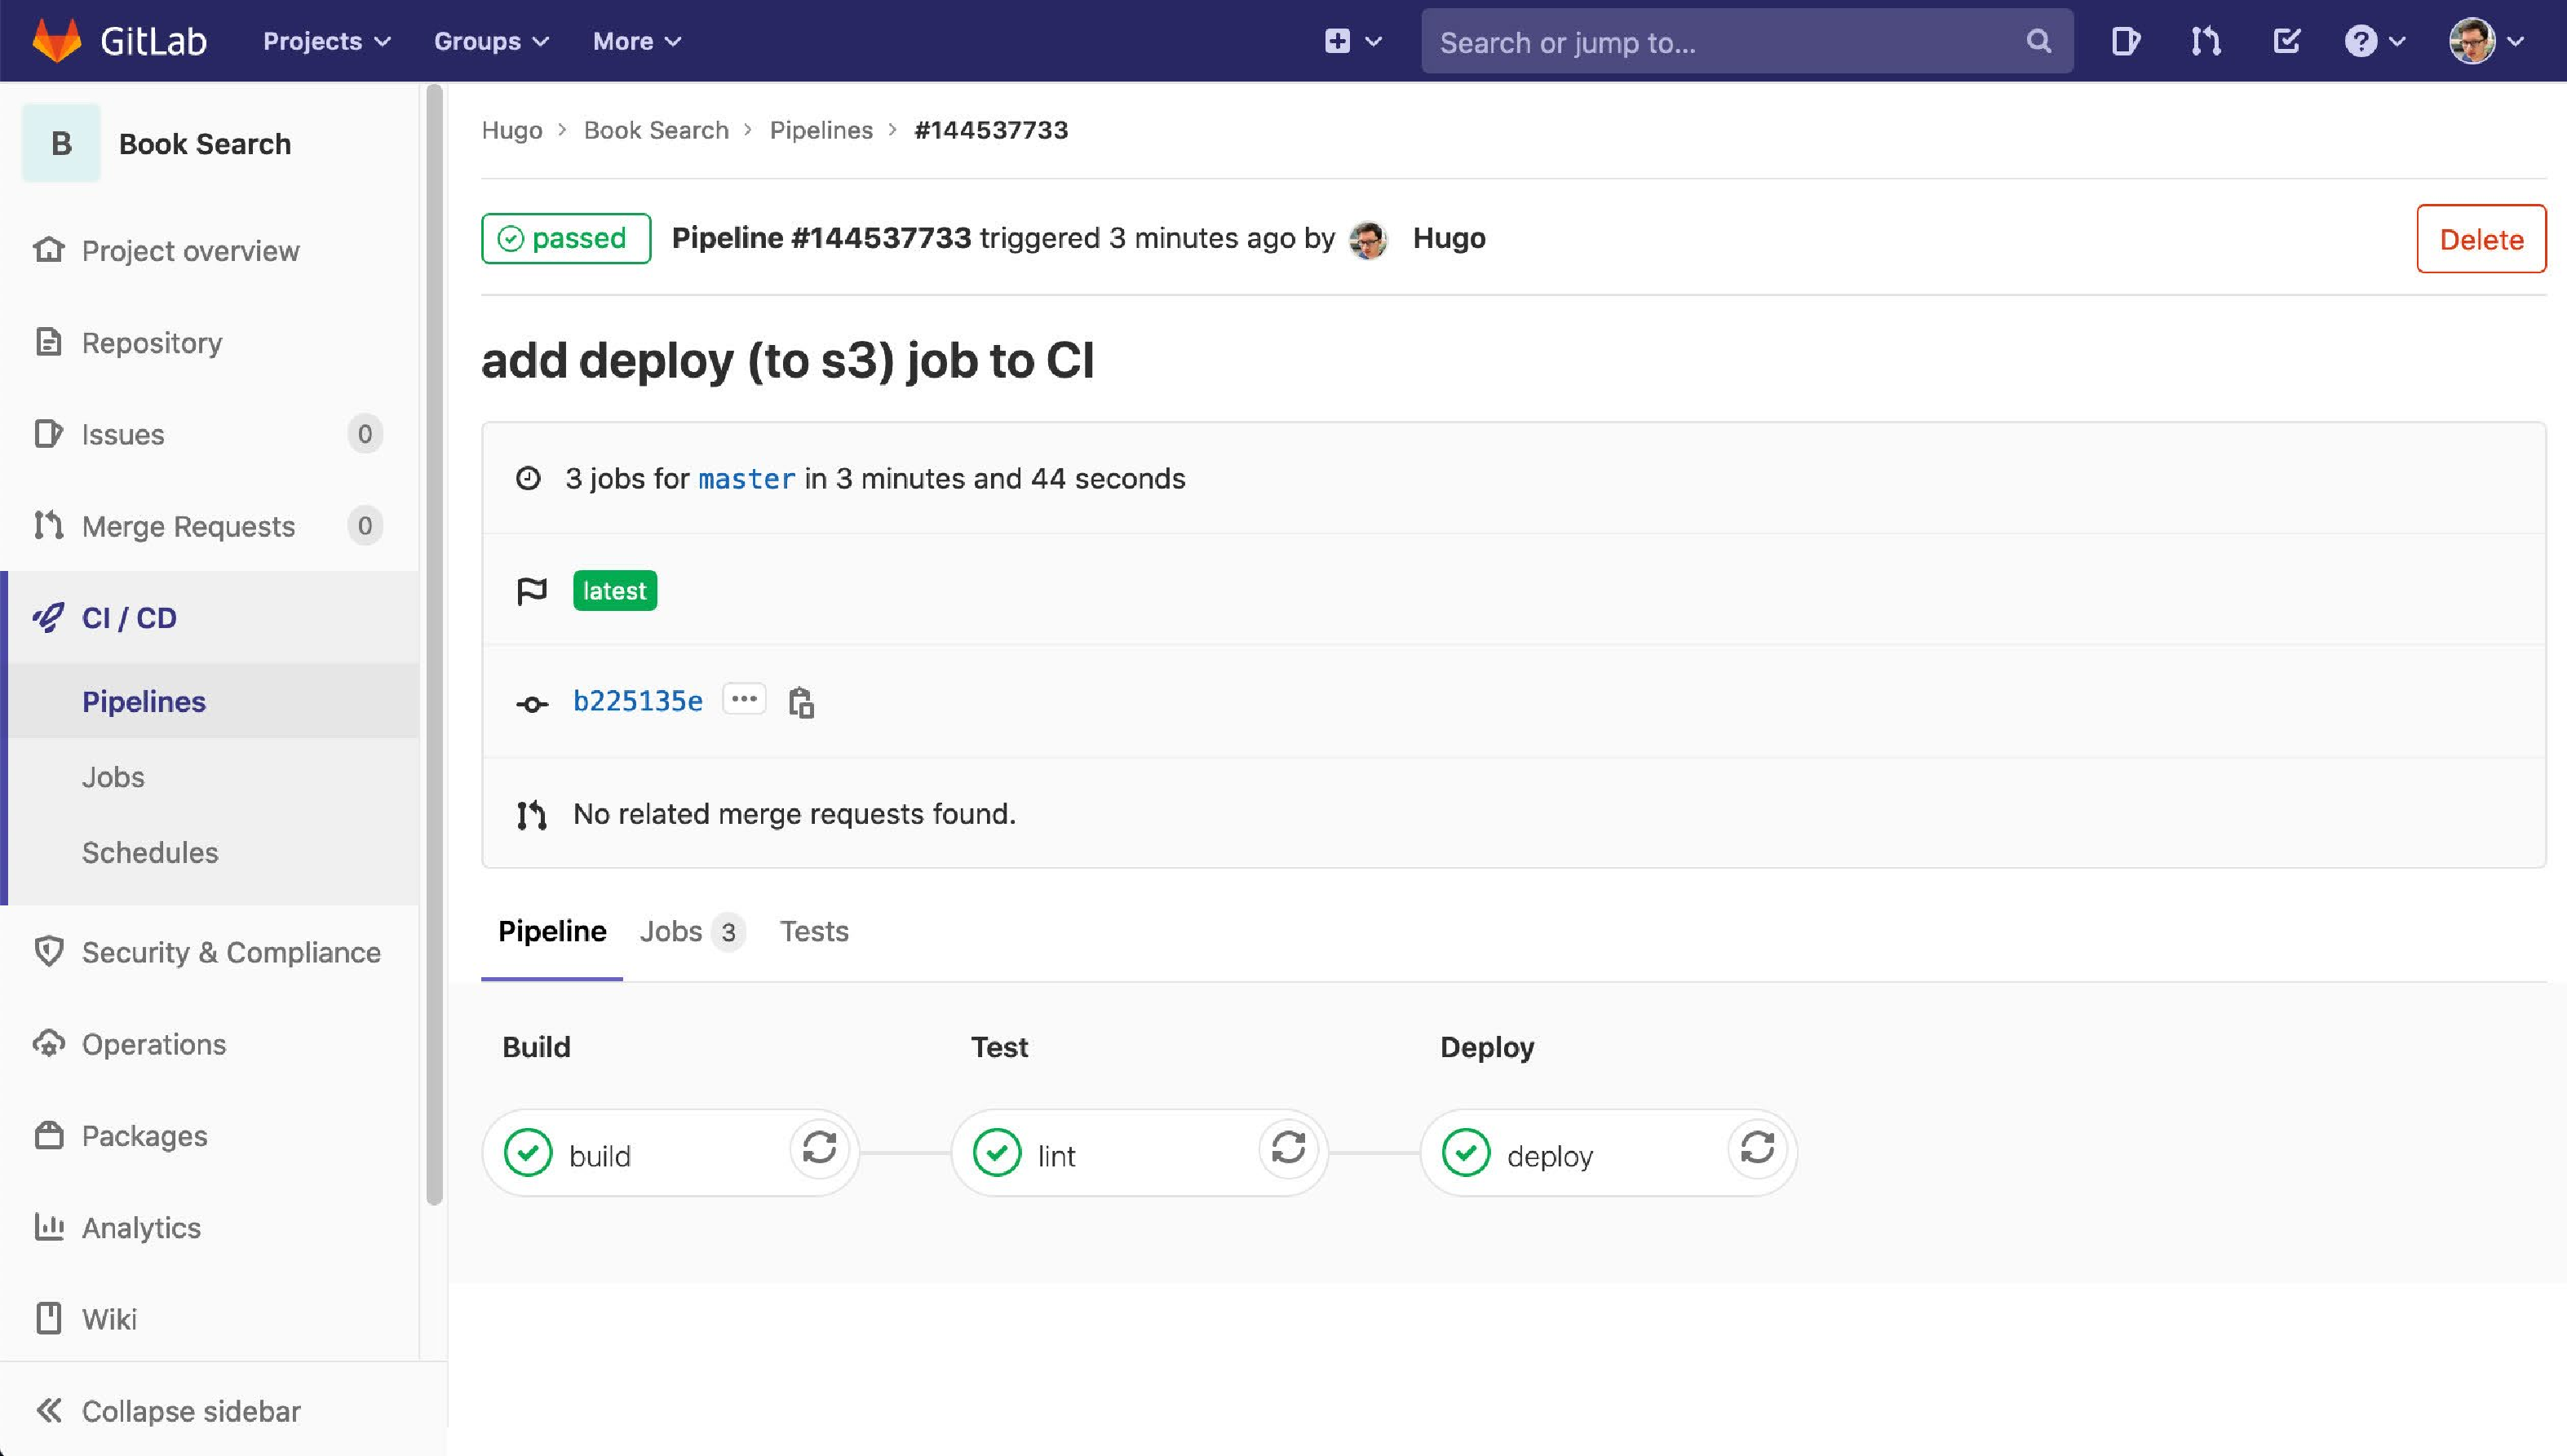Open the user avatar menu

click(2486, 41)
